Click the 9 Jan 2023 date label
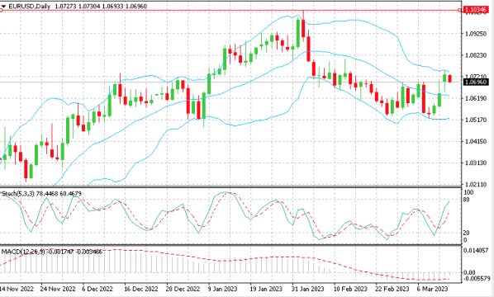 pyautogui.click(x=222, y=289)
